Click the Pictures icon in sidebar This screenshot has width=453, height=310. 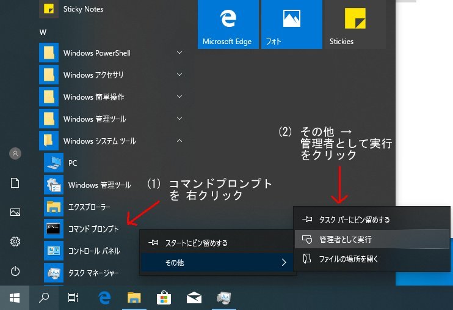pos(15,212)
